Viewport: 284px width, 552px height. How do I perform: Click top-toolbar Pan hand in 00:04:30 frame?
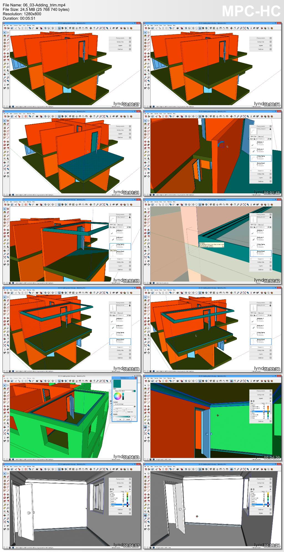tap(235, 381)
